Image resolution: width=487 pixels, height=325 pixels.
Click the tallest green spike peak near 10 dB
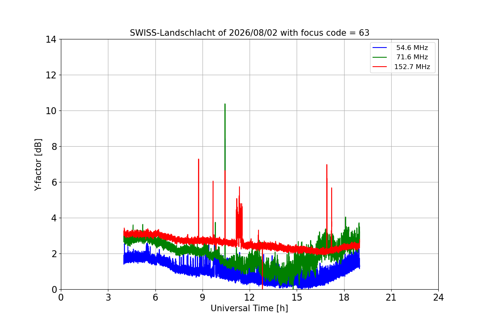pyautogui.click(x=225, y=104)
